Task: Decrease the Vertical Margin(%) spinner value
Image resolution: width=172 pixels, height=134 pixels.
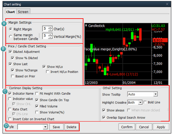Action: (x=50, y=38)
